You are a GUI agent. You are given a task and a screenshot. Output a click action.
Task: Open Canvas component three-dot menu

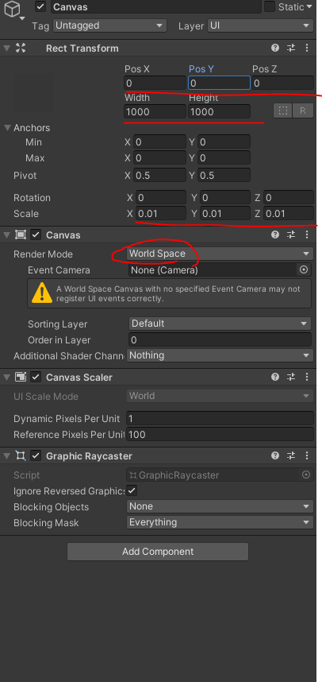(307, 234)
